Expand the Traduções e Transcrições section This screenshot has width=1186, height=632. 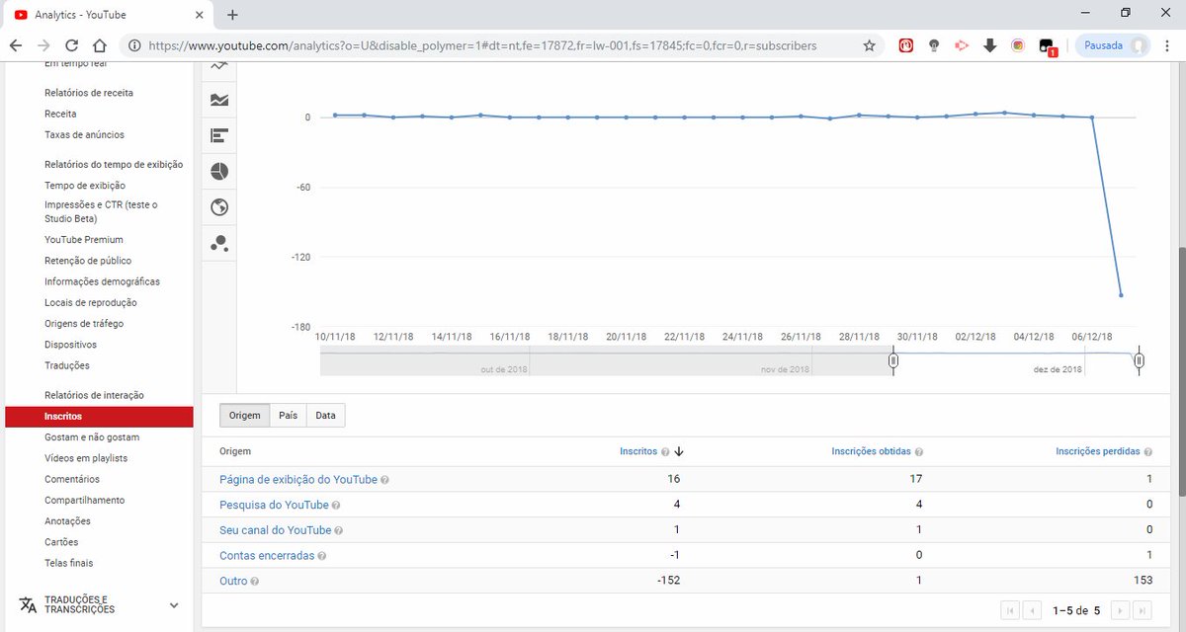pos(174,605)
